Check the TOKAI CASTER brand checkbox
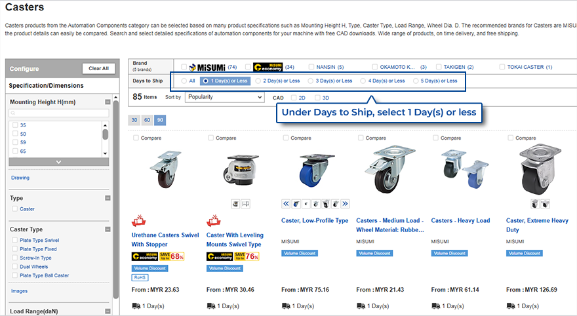This screenshot has height=316, width=577. [502, 67]
